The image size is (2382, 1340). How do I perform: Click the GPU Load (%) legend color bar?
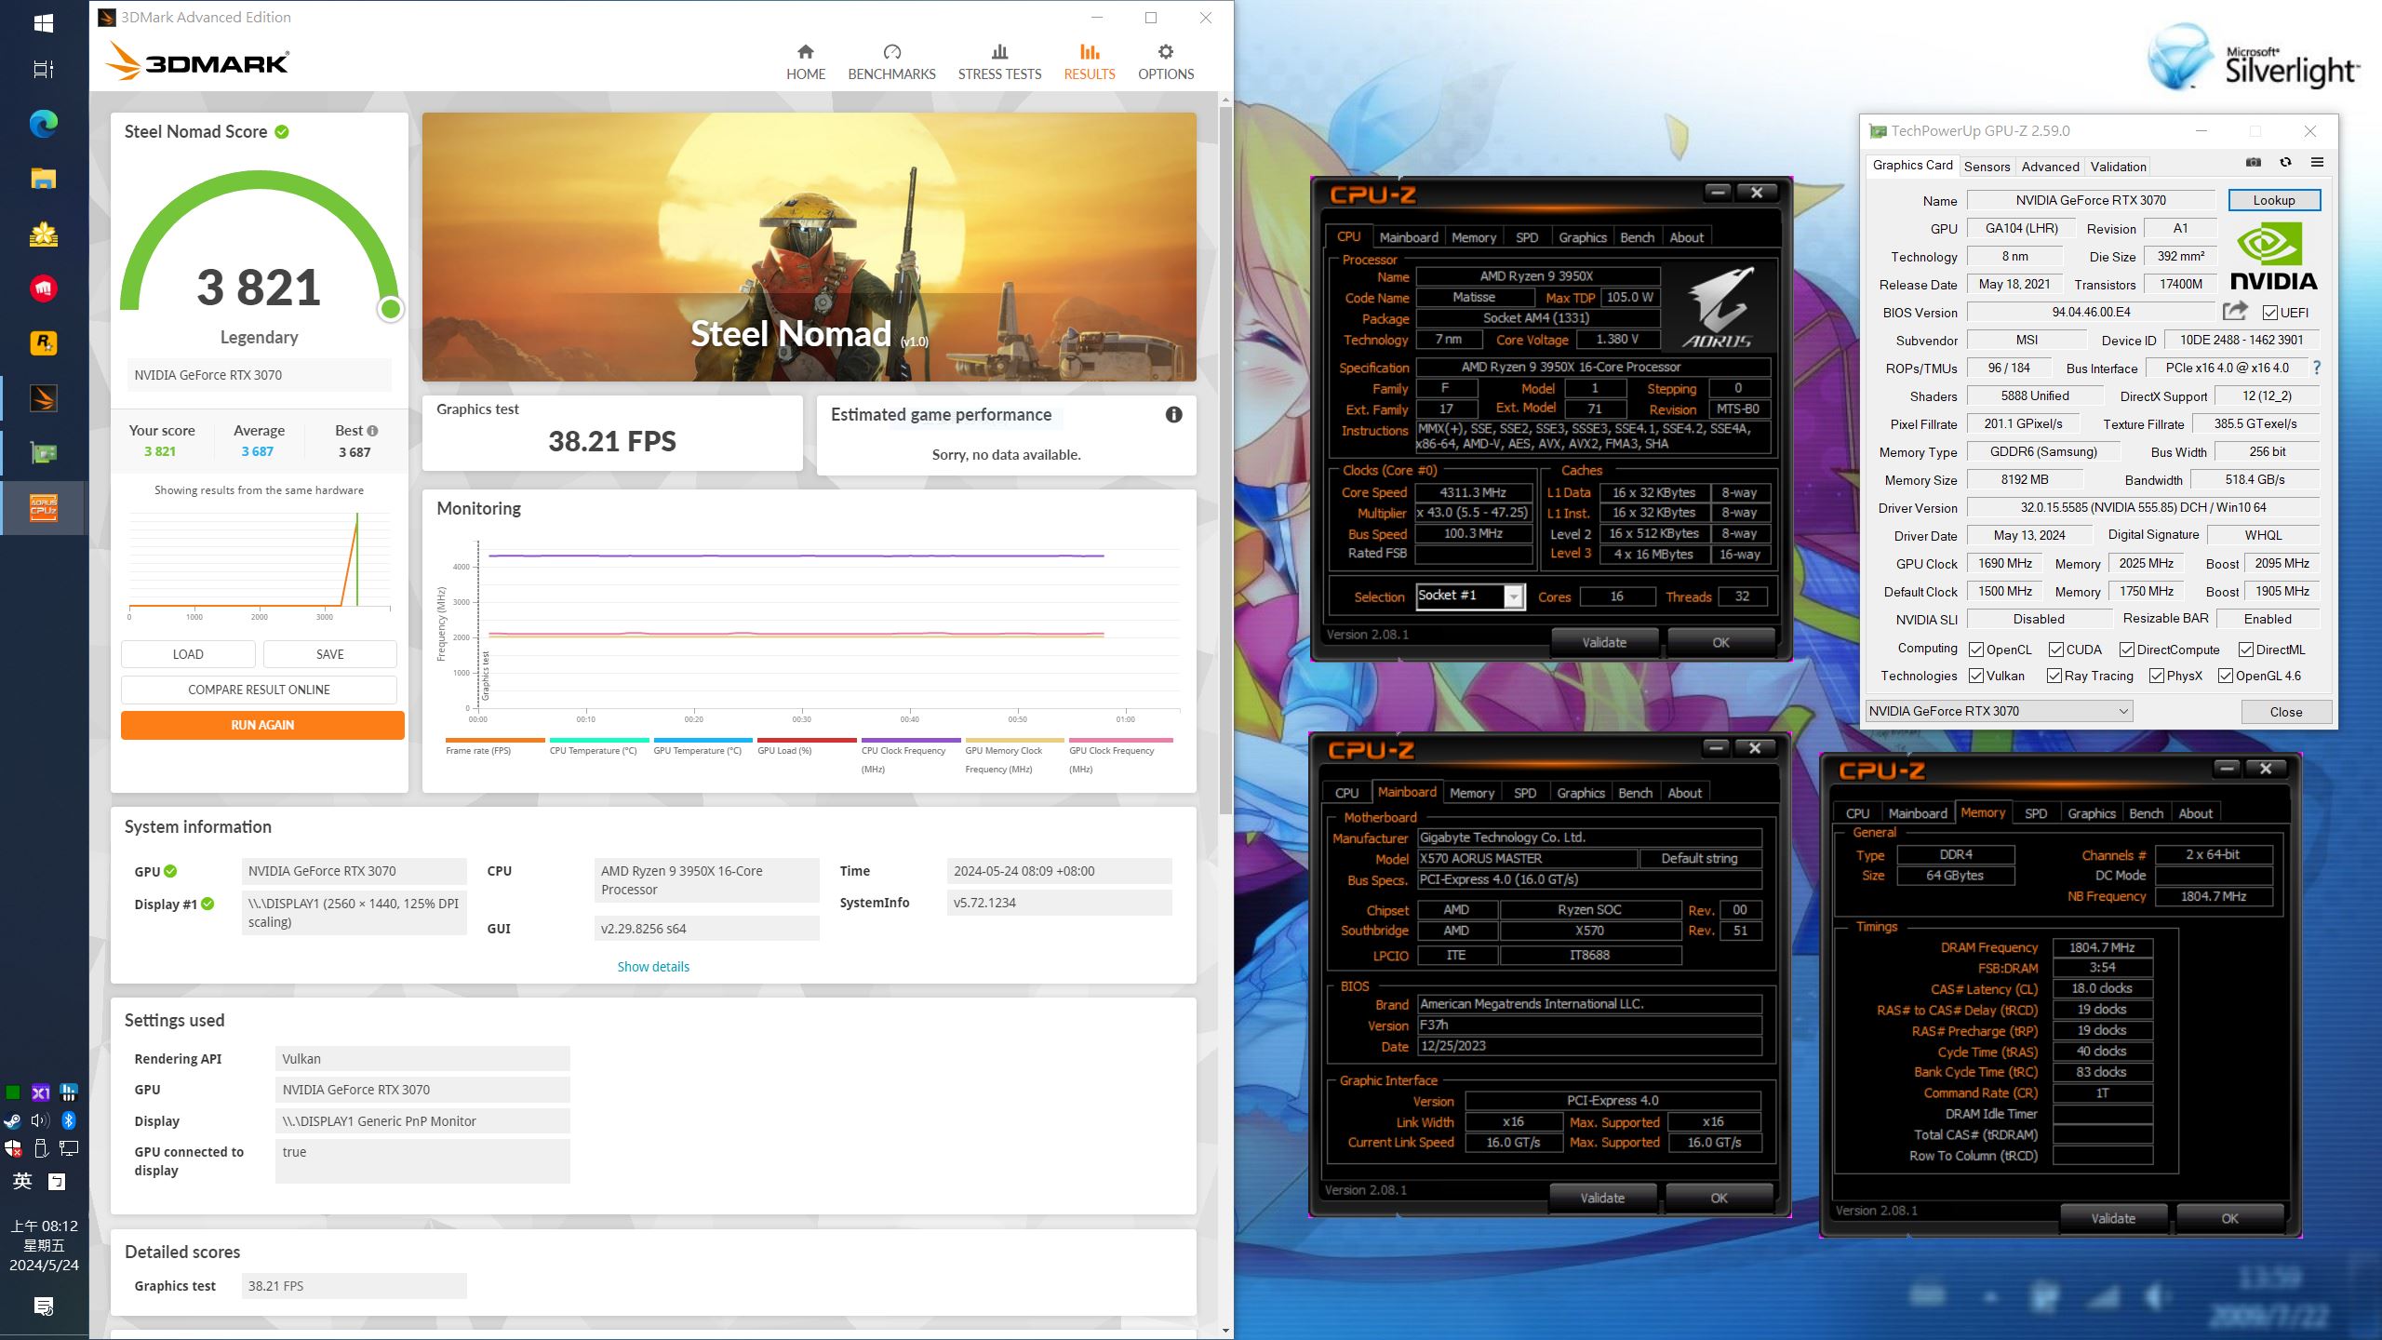[807, 741]
